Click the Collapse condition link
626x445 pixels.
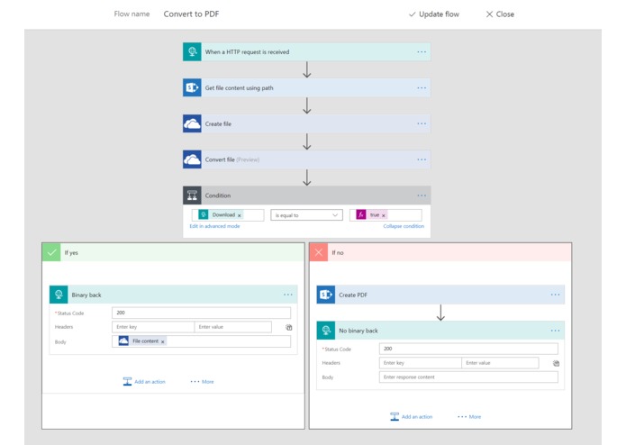404,226
